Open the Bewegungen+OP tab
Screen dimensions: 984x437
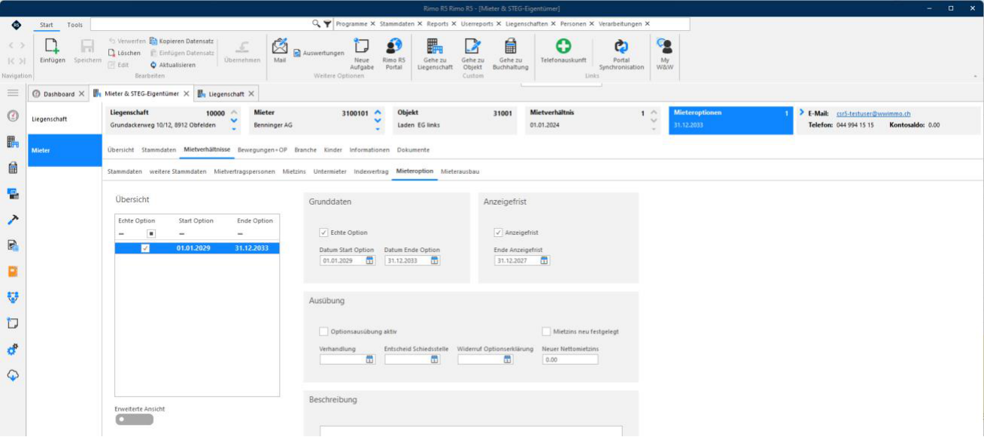pos(263,150)
